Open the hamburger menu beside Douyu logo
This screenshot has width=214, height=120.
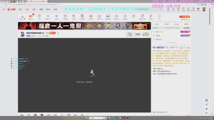(x=4, y=9)
